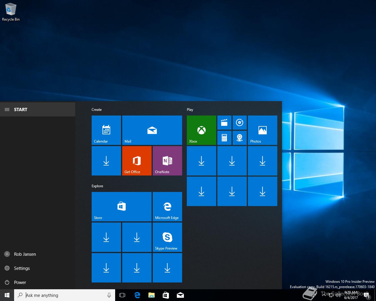Open Settings from the Start menu
The width and height of the screenshot is (376, 301).
(x=38, y=268)
